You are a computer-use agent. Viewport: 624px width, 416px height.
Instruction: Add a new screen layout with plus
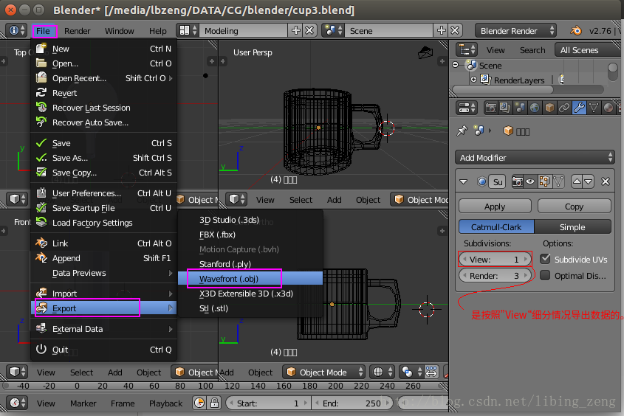pos(296,30)
